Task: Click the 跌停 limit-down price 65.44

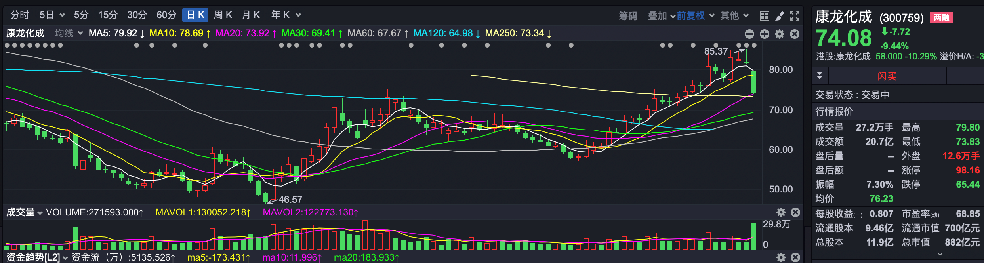Action: (x=968, y=185)
